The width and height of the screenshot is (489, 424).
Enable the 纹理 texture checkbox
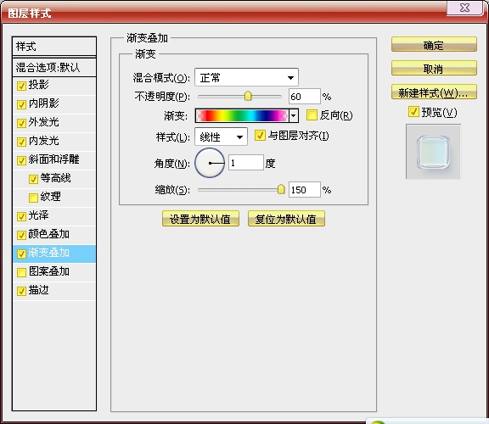(33, 198)
